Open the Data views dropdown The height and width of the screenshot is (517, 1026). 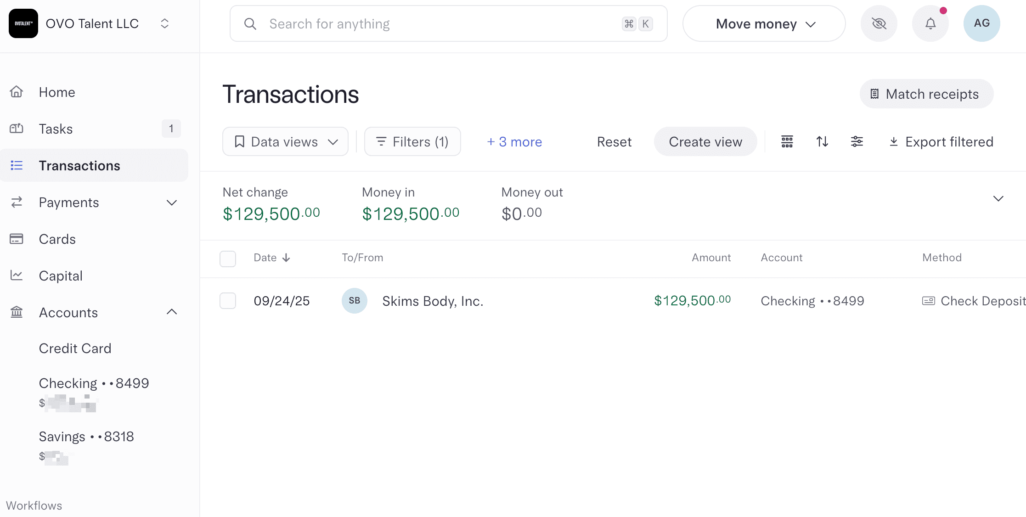(285, 142)
